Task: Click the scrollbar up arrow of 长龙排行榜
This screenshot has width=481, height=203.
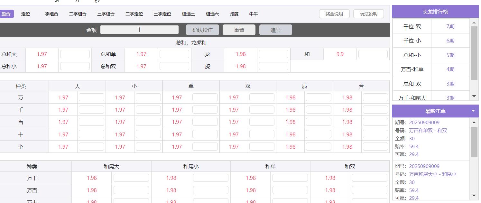Action: 475,23
